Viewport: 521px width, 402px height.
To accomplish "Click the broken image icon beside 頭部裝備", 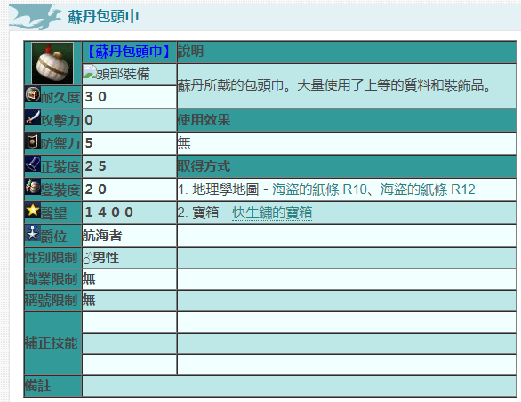I will point(89,72).
